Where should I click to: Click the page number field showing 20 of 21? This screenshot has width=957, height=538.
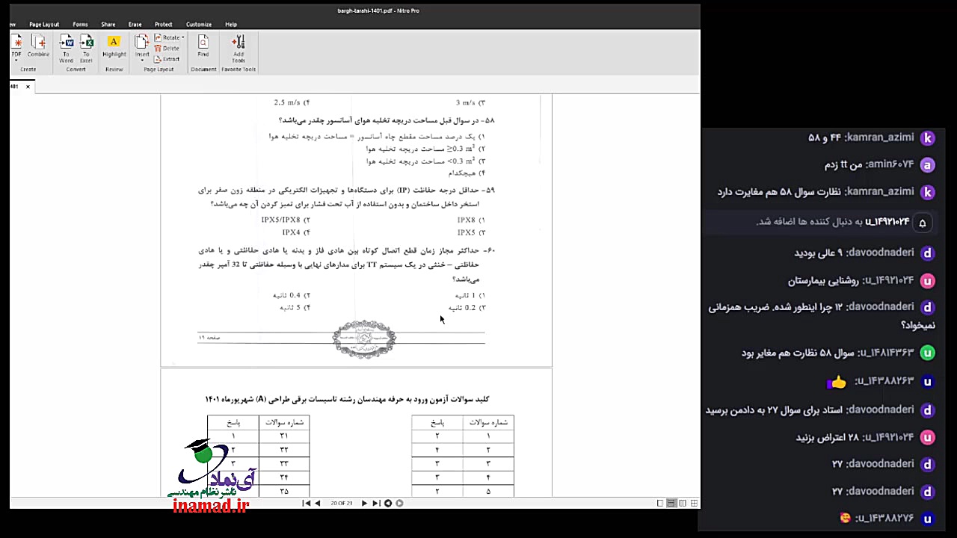point(340,503)
